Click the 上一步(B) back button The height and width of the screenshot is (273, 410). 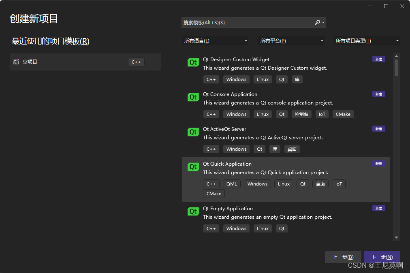pyautogui.click(x=343, y=257)
